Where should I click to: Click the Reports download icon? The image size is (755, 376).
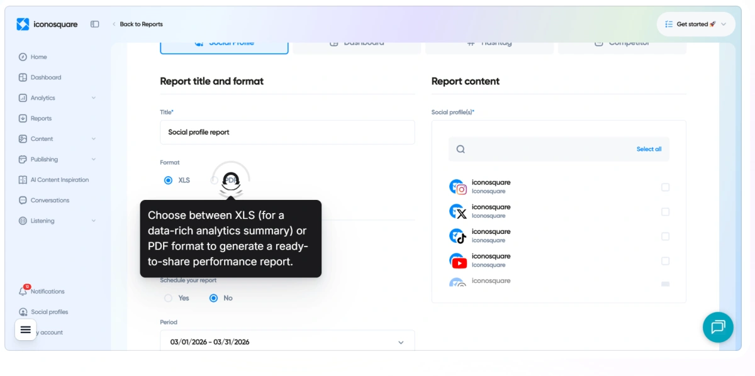pyautogui.click(x=23, y=118)
